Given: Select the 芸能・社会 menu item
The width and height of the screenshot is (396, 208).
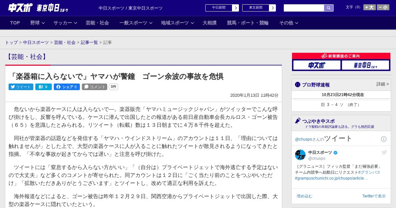Looking at the screenshot, I should [x=97, y=23].
